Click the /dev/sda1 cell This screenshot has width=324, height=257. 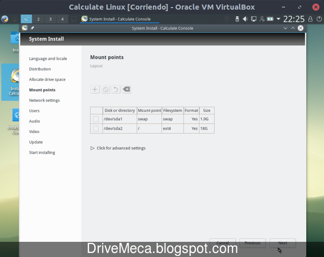(x=119, y=119)
